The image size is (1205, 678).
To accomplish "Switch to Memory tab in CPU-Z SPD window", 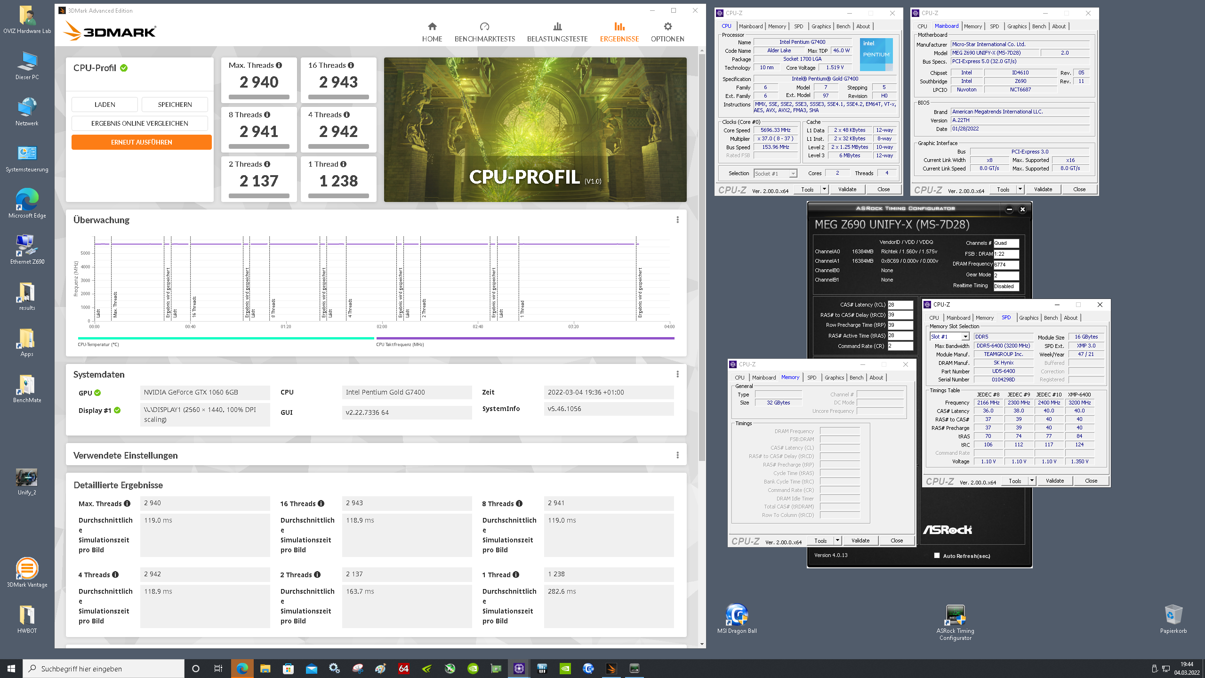I will (984, 318).
